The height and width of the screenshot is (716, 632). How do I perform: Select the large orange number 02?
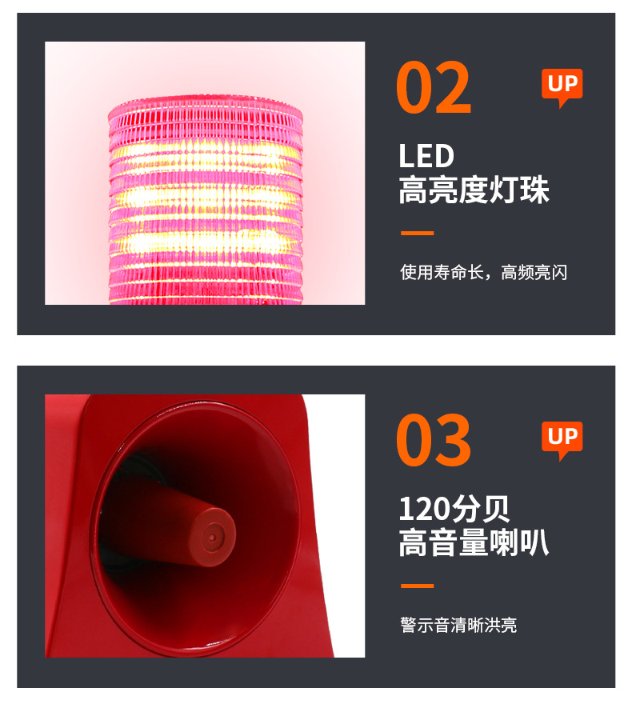tap(433, 88)
